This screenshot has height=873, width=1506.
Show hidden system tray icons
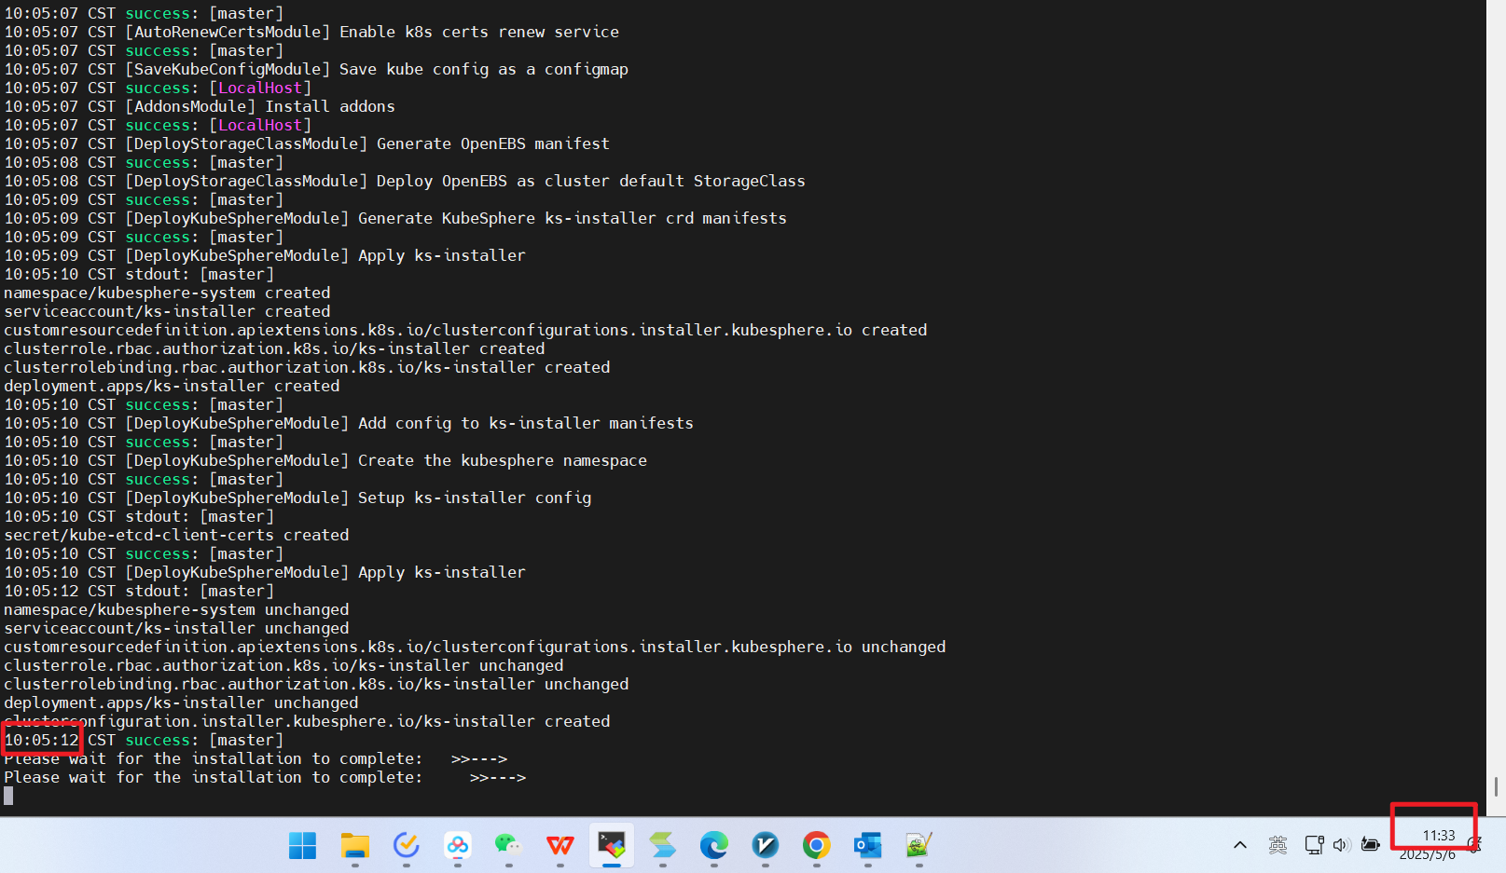[x=1239, y=845]
